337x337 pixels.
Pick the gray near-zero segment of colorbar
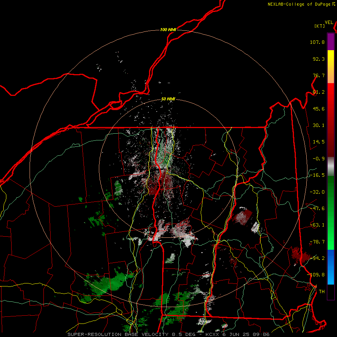pos(331,166)
